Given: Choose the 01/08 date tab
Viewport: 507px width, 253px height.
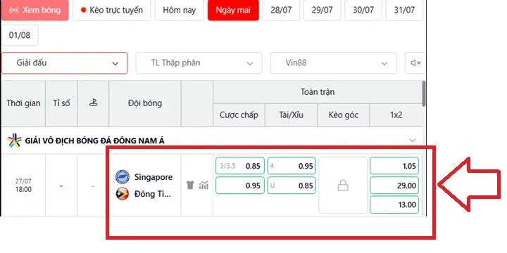Looking at the screenshot, I should coord(20,35).
